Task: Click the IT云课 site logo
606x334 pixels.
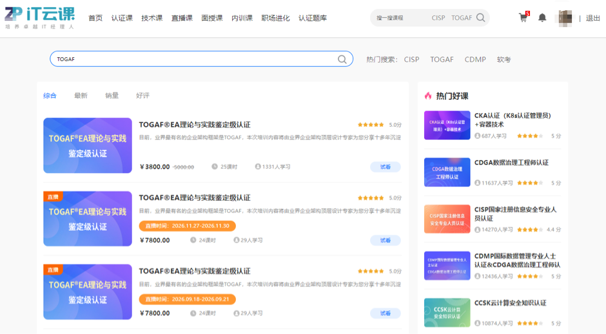Action: [39, 18]
